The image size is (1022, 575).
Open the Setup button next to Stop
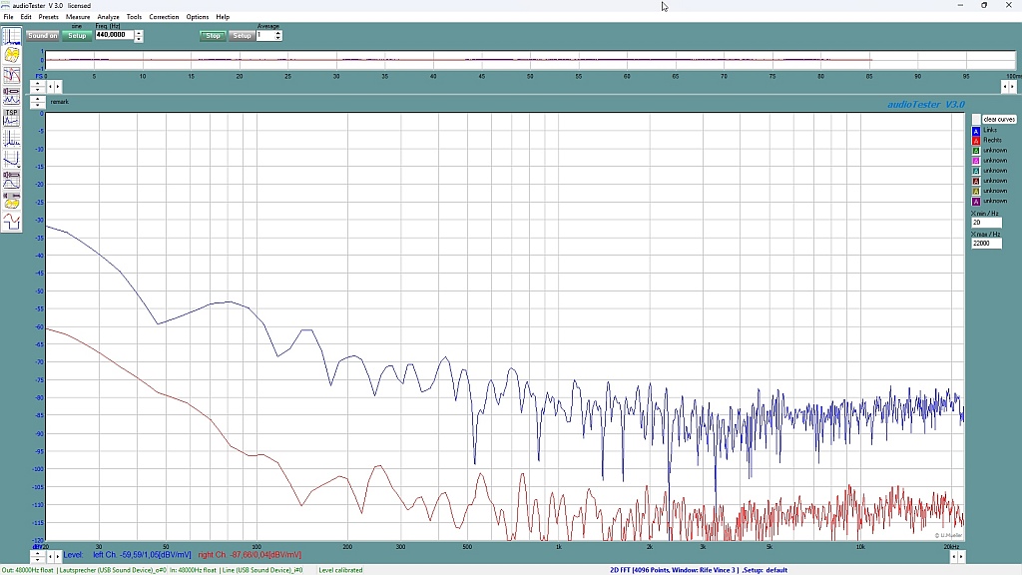click(x=242, y=36)
